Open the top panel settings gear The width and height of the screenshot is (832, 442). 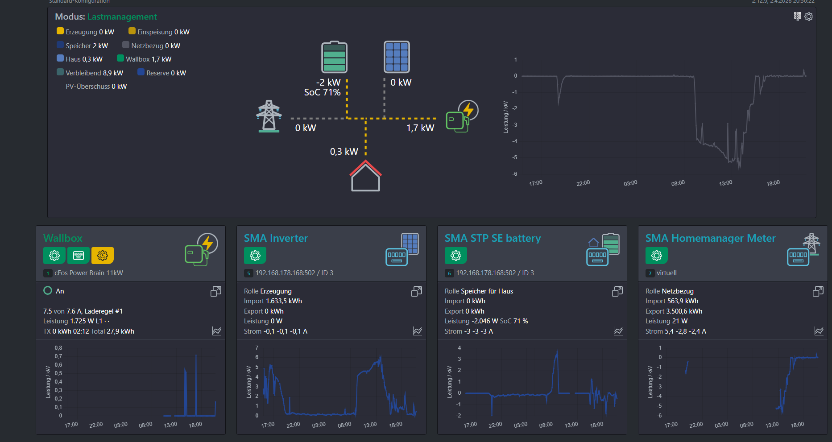coord(809,17)
